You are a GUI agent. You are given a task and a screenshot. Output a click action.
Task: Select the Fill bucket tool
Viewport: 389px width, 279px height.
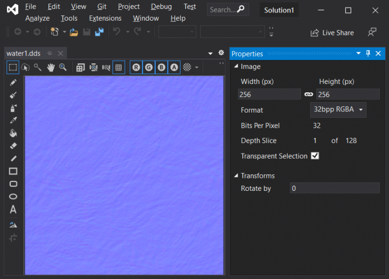pyautogui.click(x=13, y=133)
